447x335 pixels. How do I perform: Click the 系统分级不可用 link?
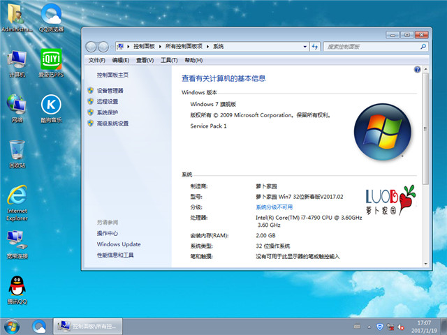click(274, 207)
